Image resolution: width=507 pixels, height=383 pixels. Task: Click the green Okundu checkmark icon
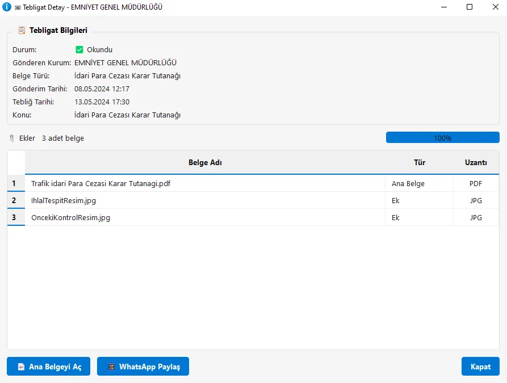[79, 49]
